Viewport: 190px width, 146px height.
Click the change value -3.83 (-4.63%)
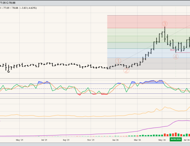coord(28,8)
